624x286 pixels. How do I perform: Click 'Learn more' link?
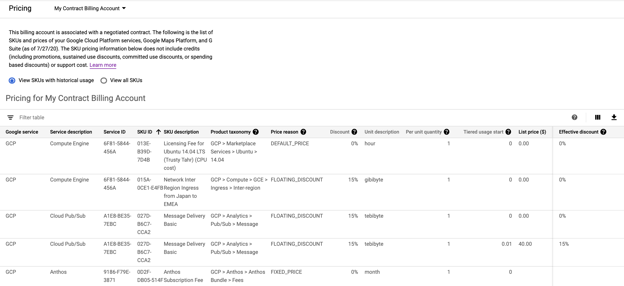[x=103, y=65]
